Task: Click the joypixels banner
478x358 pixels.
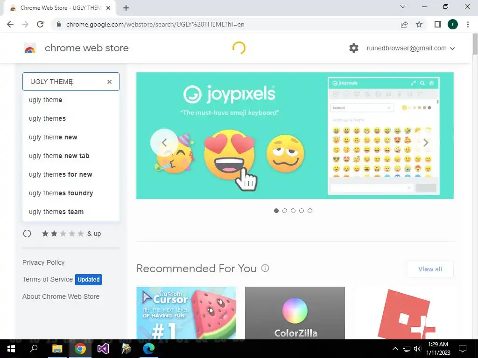Action: tap(295, 136)
